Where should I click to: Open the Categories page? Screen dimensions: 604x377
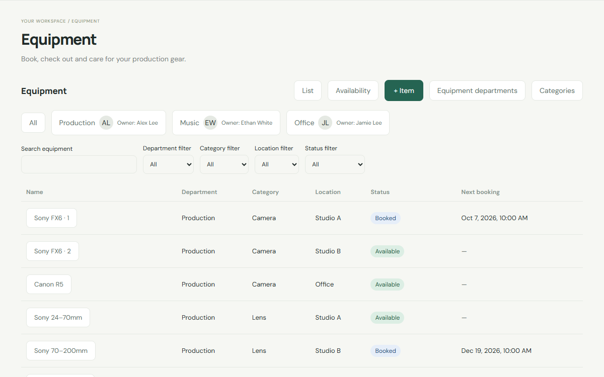[x=557, y=90]
